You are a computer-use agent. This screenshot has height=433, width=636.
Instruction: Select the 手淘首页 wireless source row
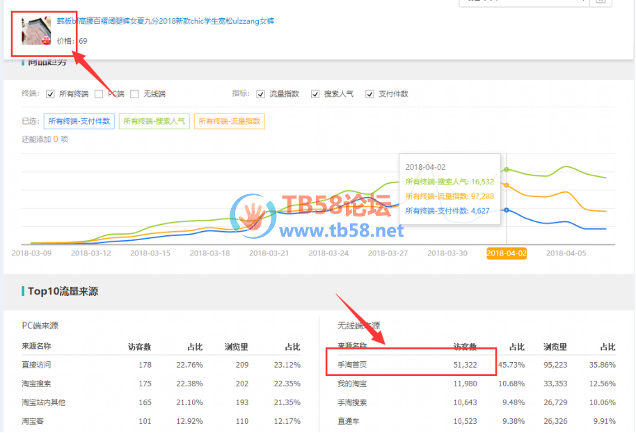(x=477, y=365)
